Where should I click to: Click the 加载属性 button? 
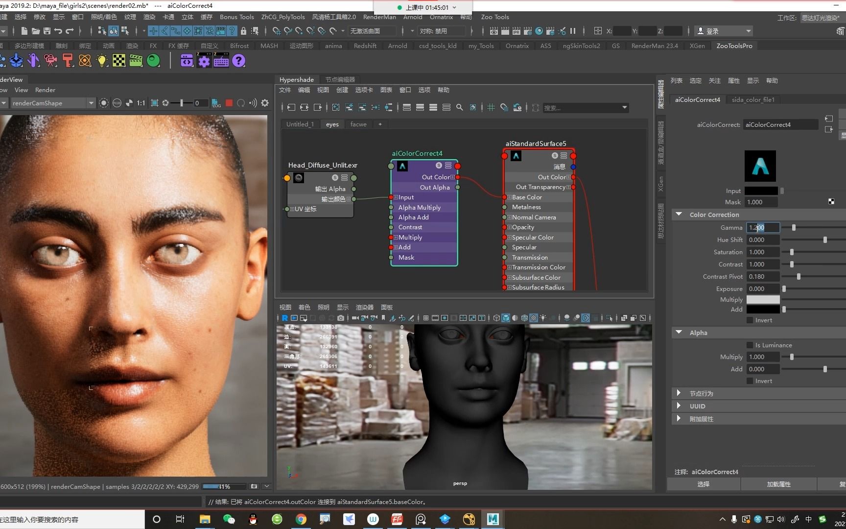click(x=778, y=484)
